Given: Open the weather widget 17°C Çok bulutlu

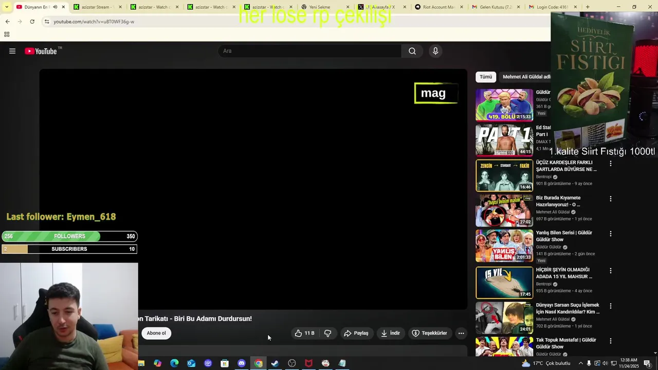Looking at the screenshot, I should click(x=545, y=363).
